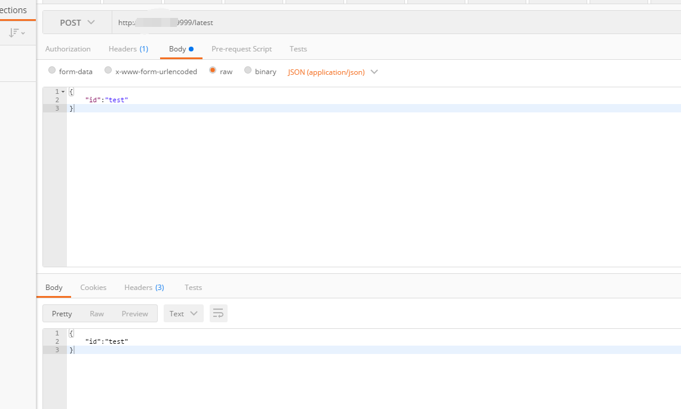Select the form-data radio button
Viewport: 681px width, 409px height.
tap(52, 70)
